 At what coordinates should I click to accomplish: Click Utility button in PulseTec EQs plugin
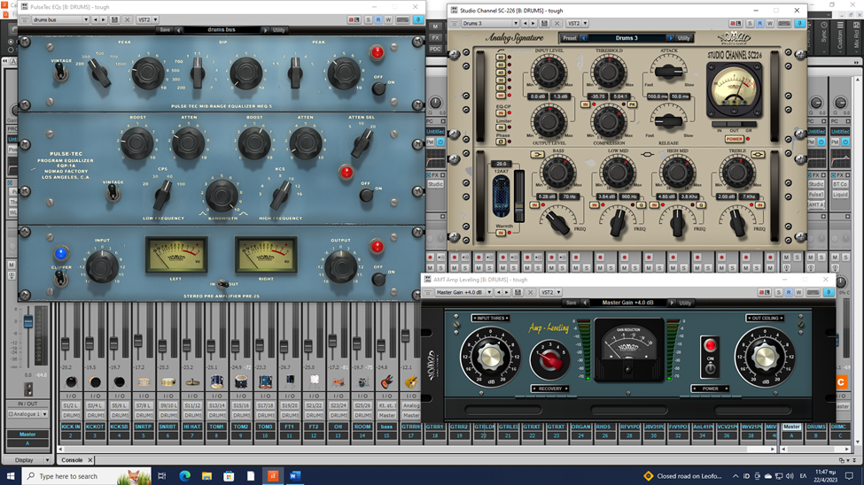(279, 30)
